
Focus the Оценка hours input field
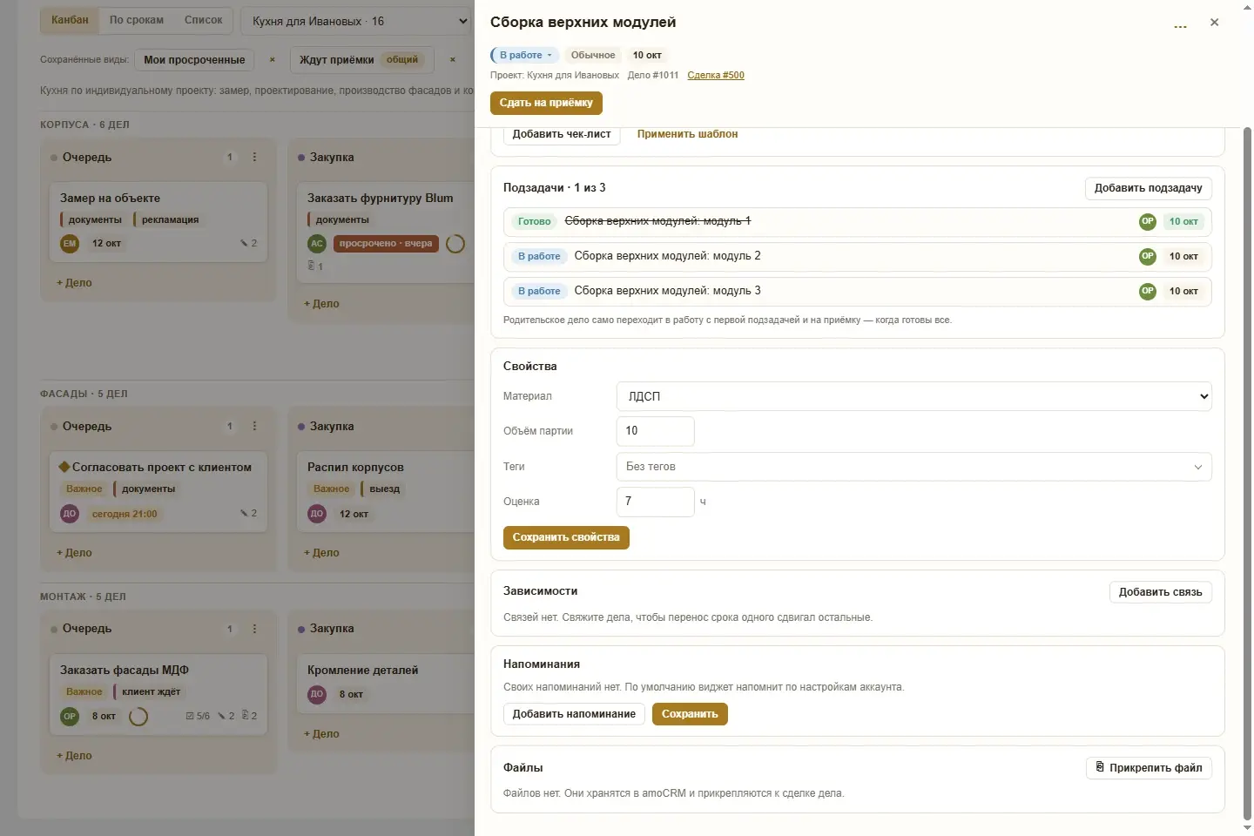[x=655, y=502]
